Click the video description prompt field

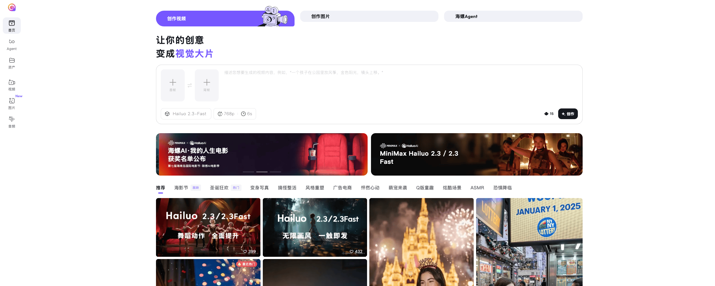tap(401, 86)
